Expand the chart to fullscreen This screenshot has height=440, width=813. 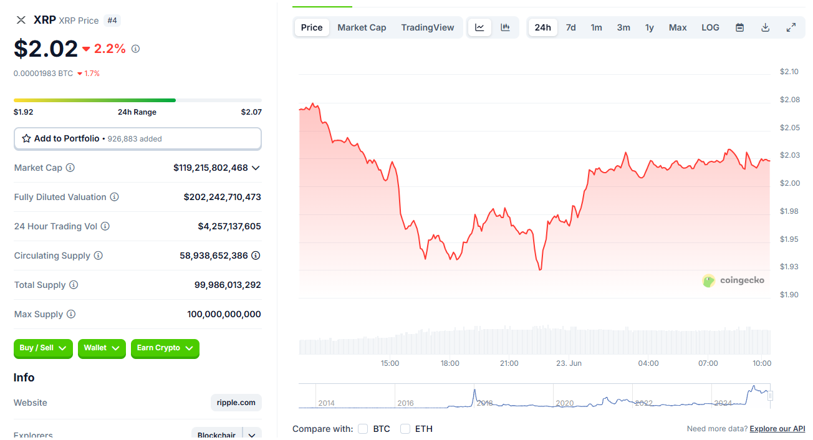pos(791,27)
